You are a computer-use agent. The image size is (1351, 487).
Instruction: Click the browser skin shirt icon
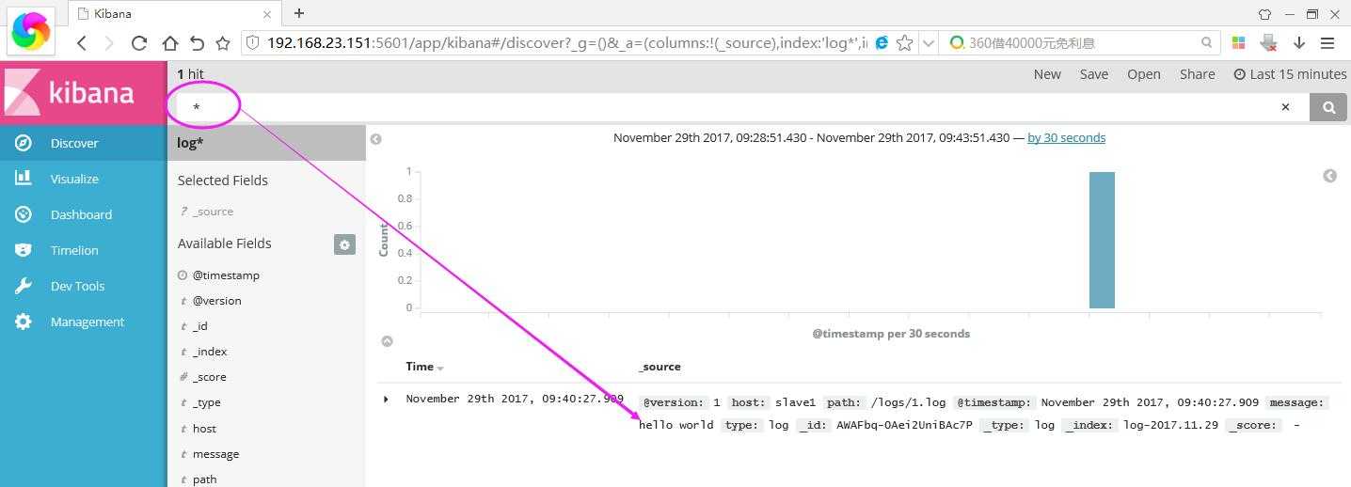(x=1264, y=14)
